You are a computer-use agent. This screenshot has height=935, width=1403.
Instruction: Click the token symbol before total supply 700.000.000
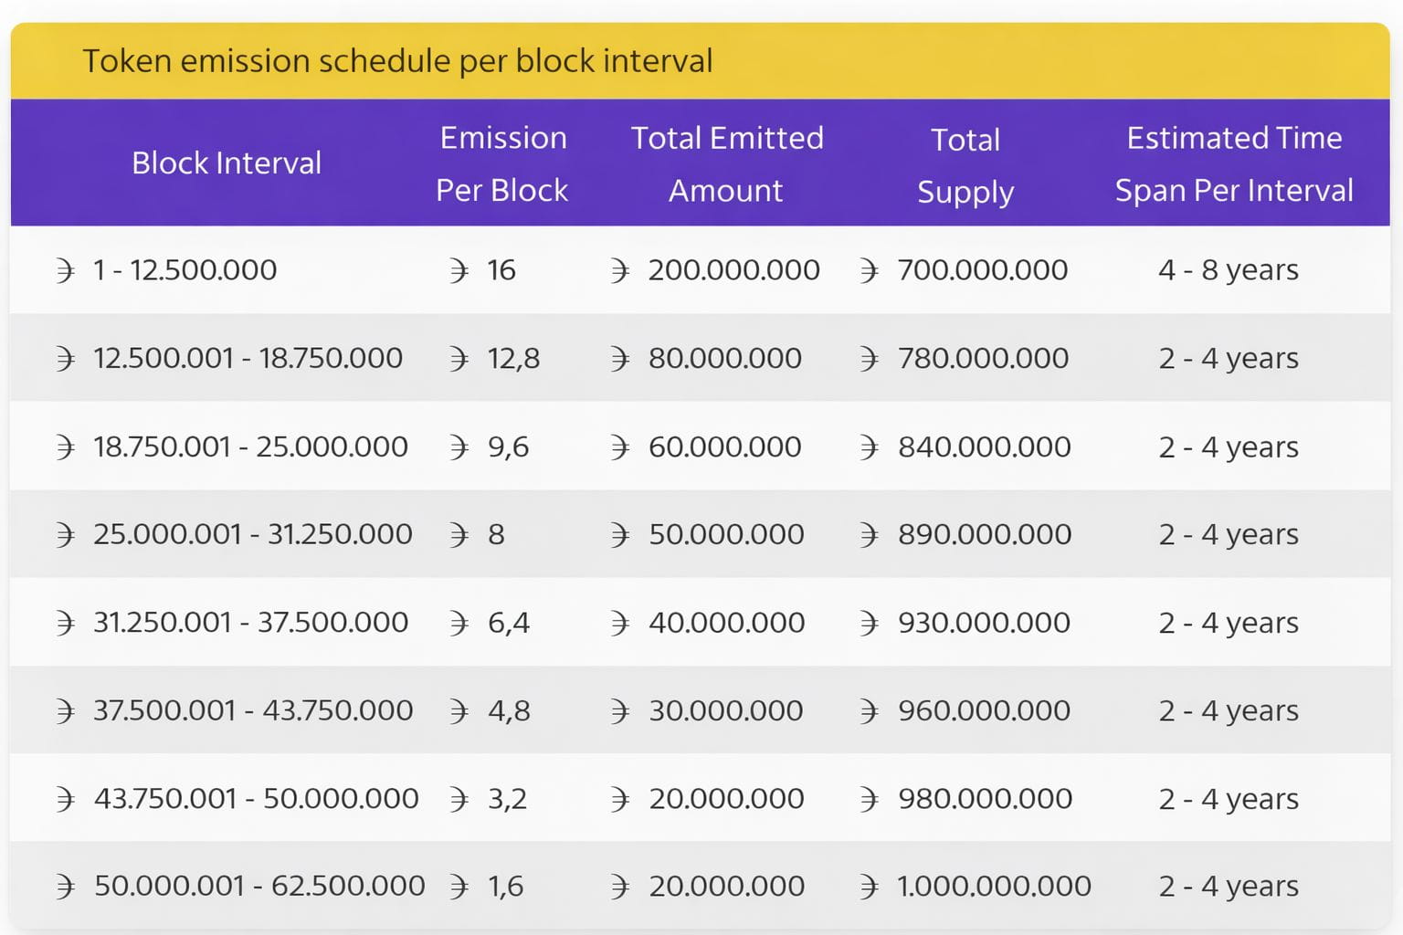[869, 270]
